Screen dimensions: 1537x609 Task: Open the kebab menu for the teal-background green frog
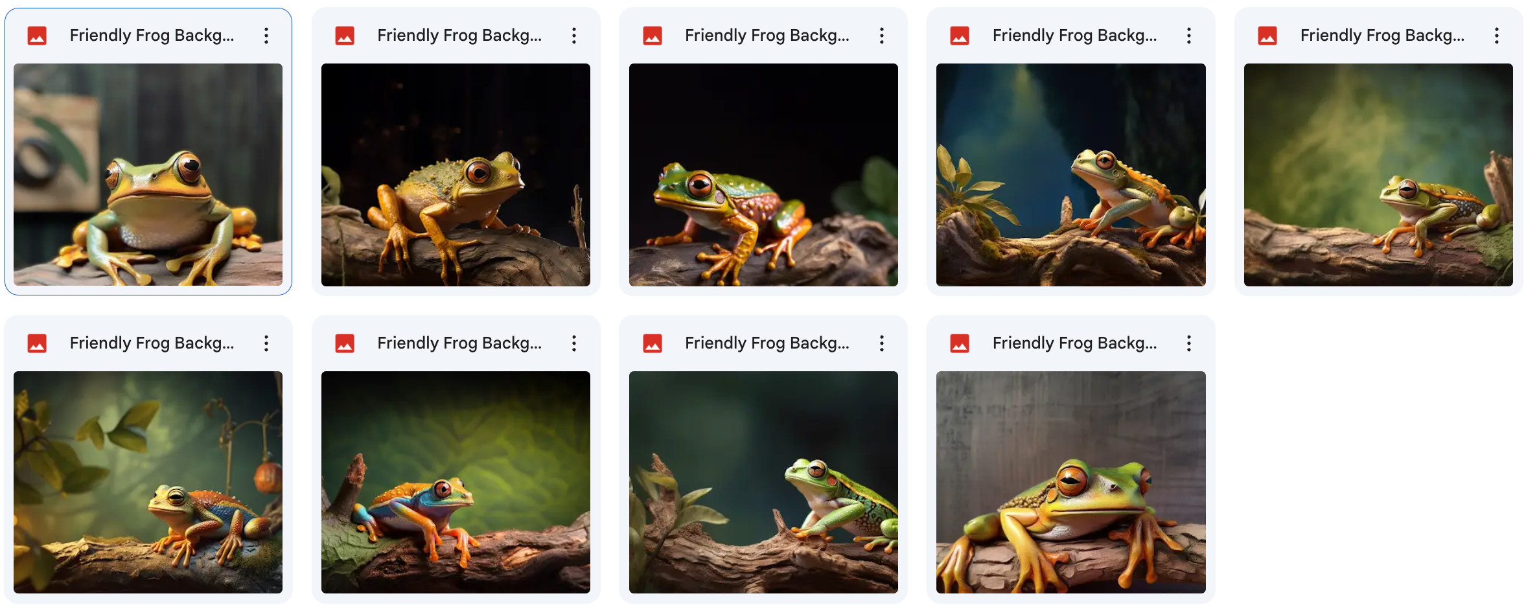[x=882, y=343]
